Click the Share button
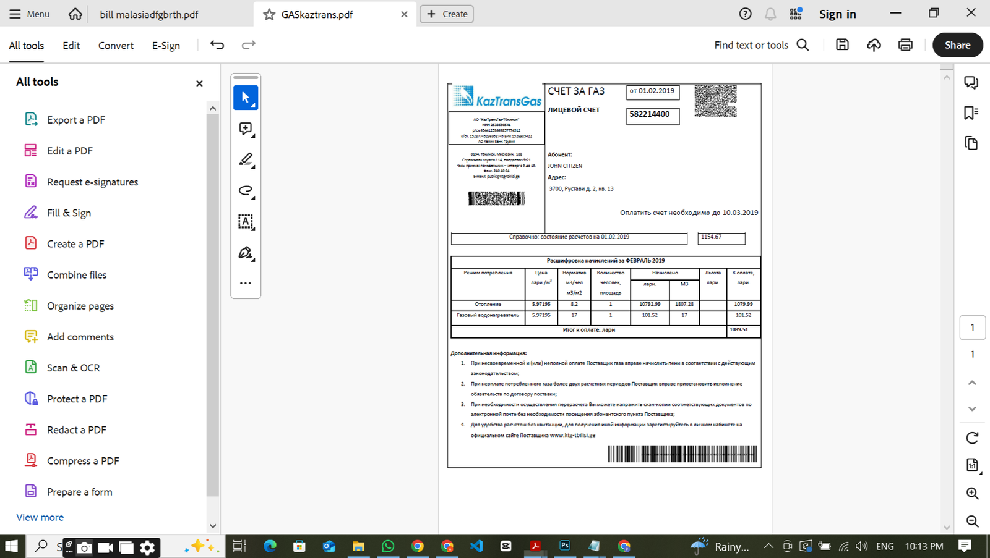The height and width of the screenshot is (558, 990). (957, 45)
